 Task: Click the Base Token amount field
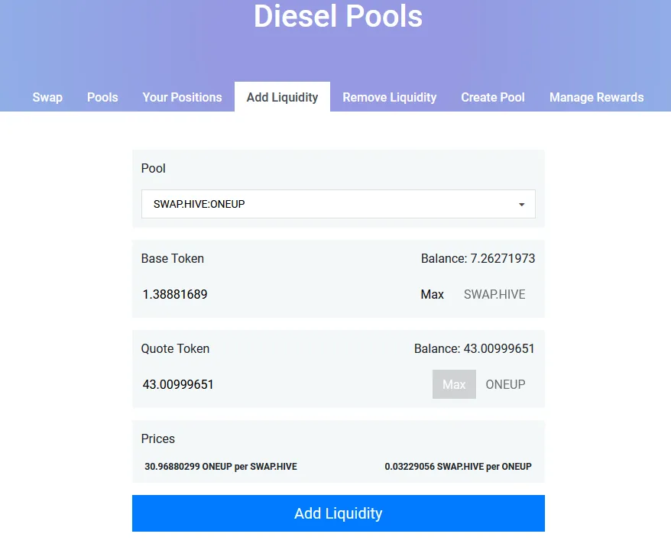point(274,294)
